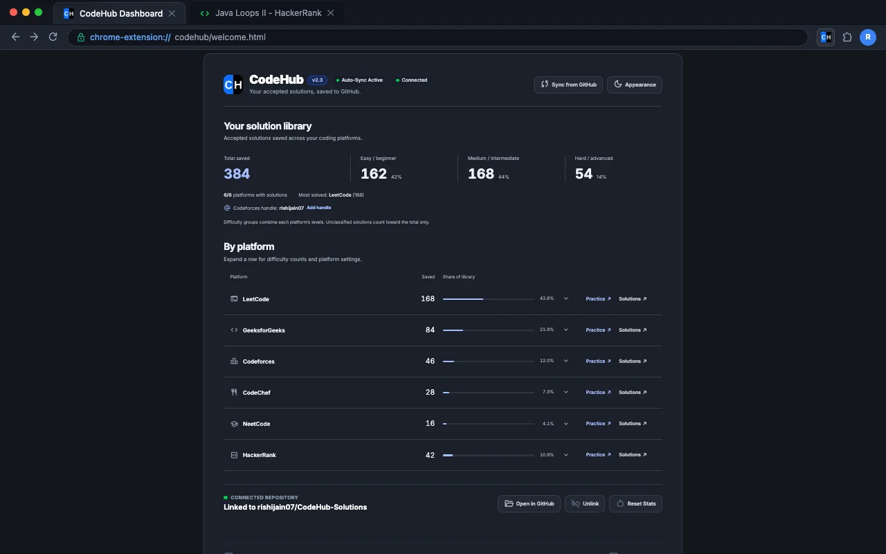Click the CodeChef fork-and-knife icon
This screenshot has width=886, height=554.
click(x=234, y=393)
